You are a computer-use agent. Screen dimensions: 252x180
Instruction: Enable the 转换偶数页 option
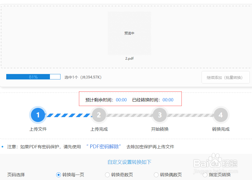point(156,175)
